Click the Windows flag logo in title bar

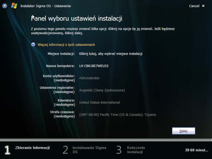tap(14, 6)
